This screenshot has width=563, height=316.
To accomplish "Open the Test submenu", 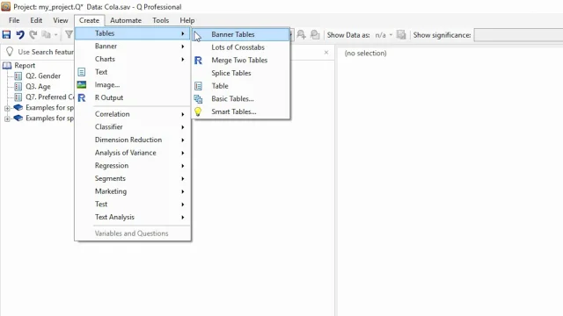I will [x=133, y=205].
